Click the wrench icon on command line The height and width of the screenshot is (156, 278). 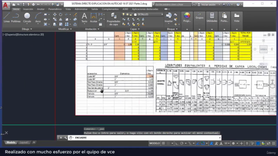pyautogui.click(x=66, y=138)
